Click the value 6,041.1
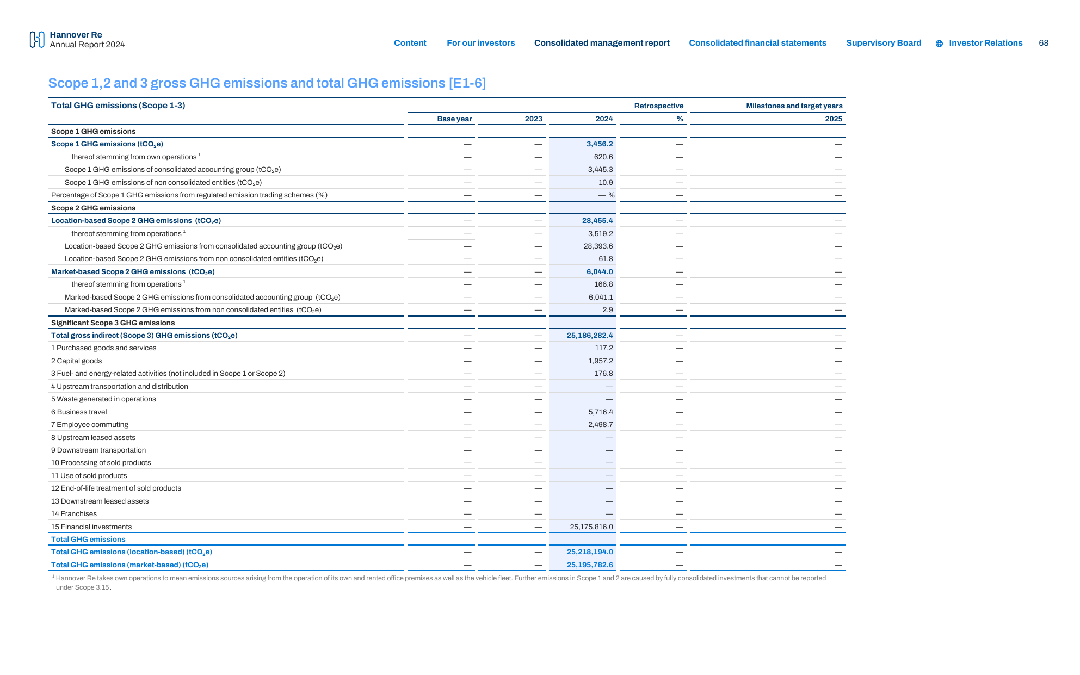The width and height of the screenshot is (1080, 675). click(601, 298)
